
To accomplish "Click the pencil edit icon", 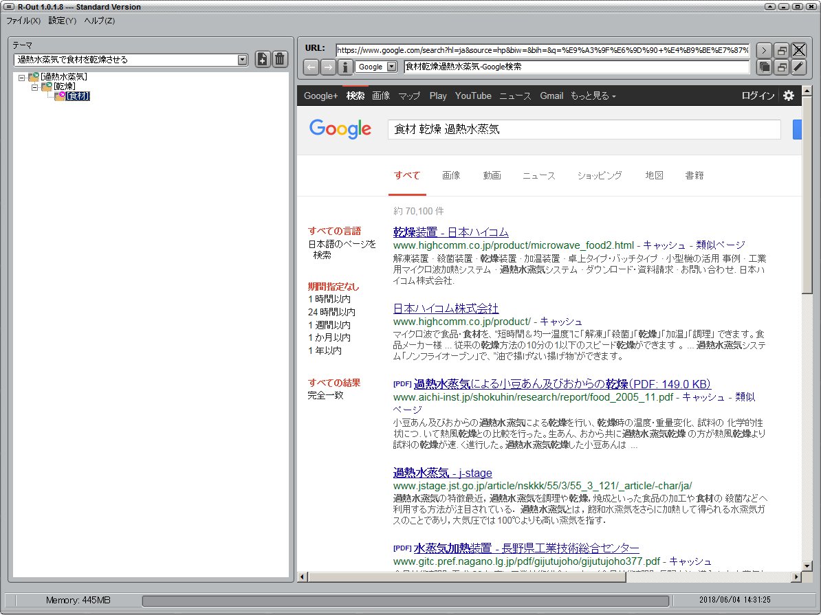I will tap(798, 67).
